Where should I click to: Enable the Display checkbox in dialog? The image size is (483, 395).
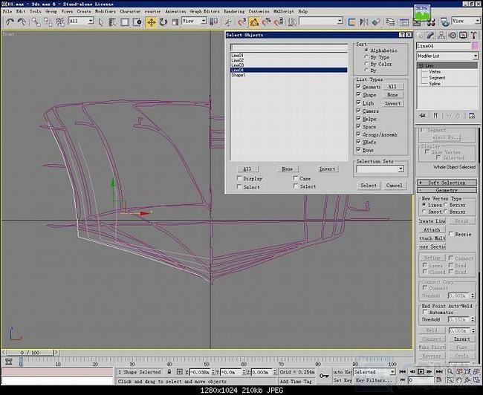[239, 178]
